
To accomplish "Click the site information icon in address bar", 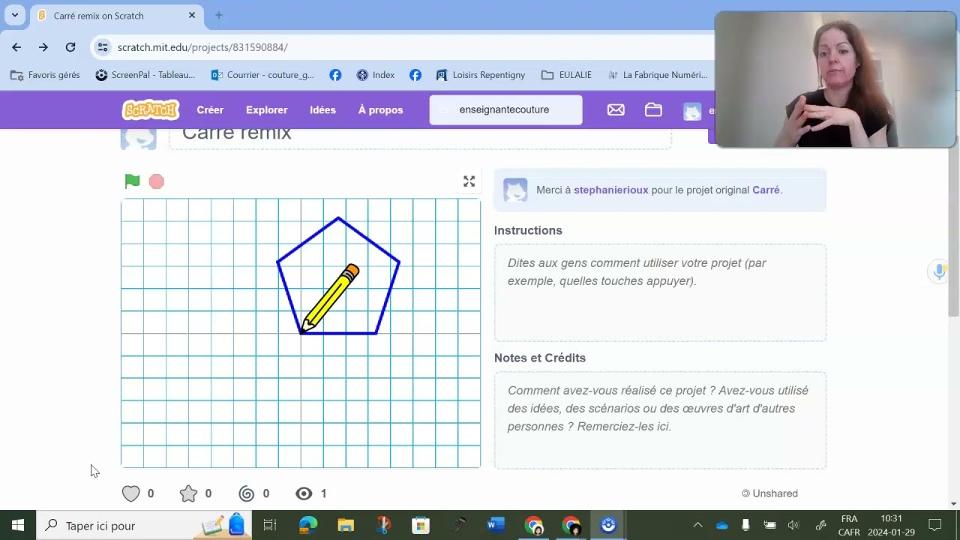I will tap(103, 47).
